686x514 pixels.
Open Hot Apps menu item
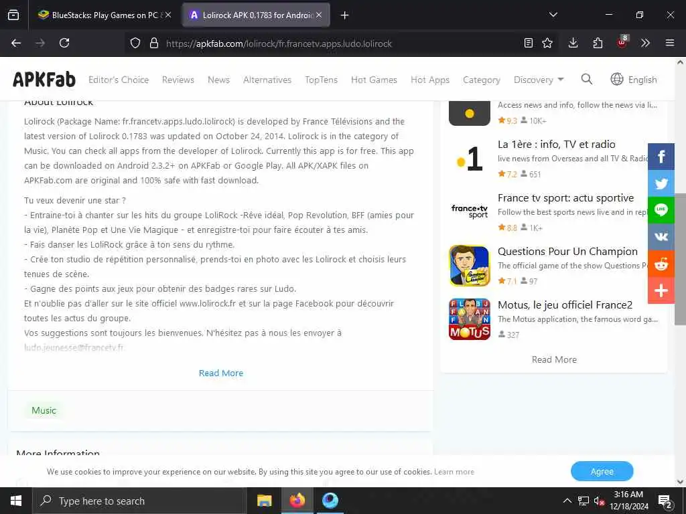430,80
